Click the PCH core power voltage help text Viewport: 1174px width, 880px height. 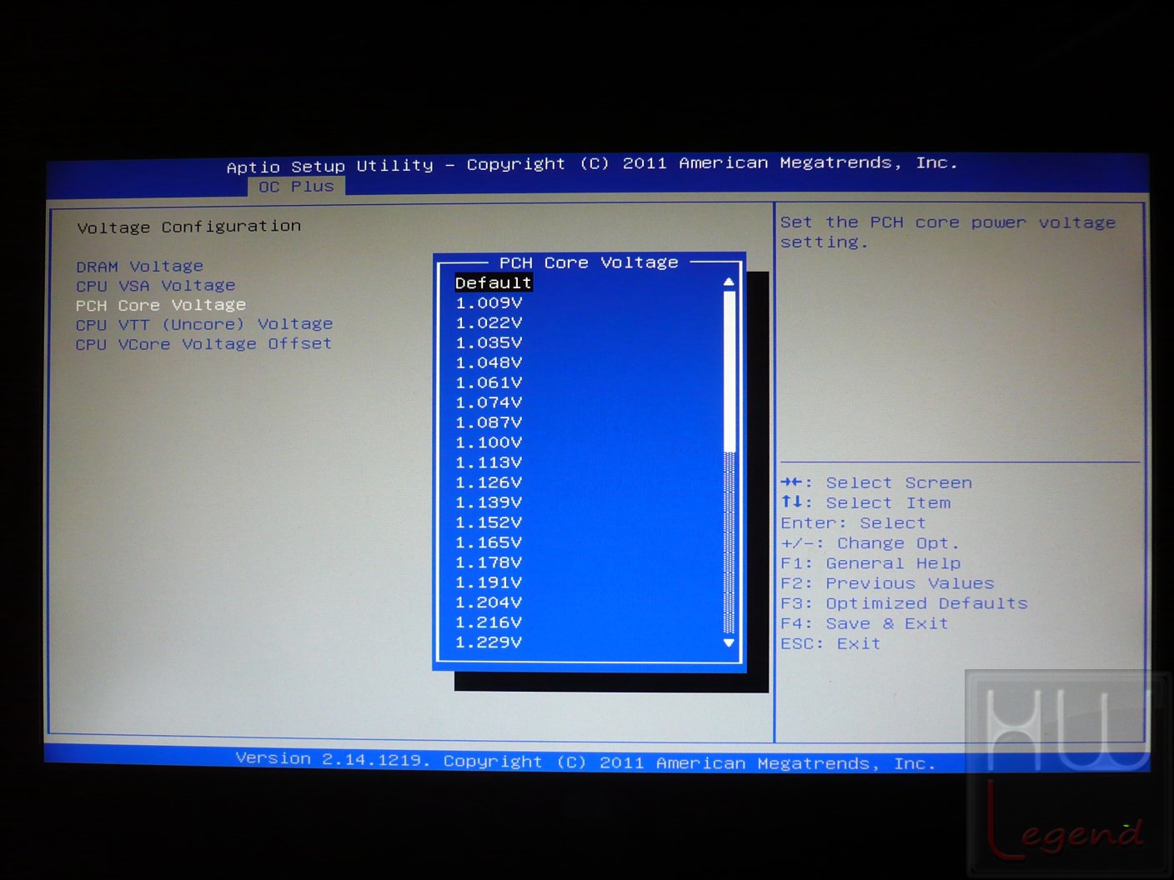click(948, 232)
